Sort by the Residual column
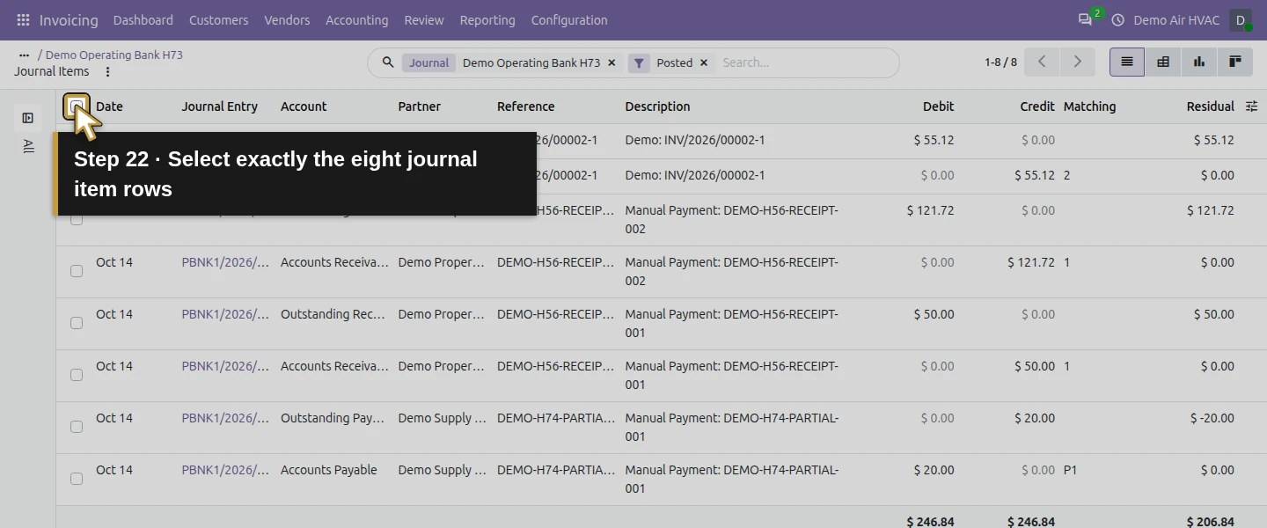This screenshot has height=528, width=1267. click(x=1210, y=106)
